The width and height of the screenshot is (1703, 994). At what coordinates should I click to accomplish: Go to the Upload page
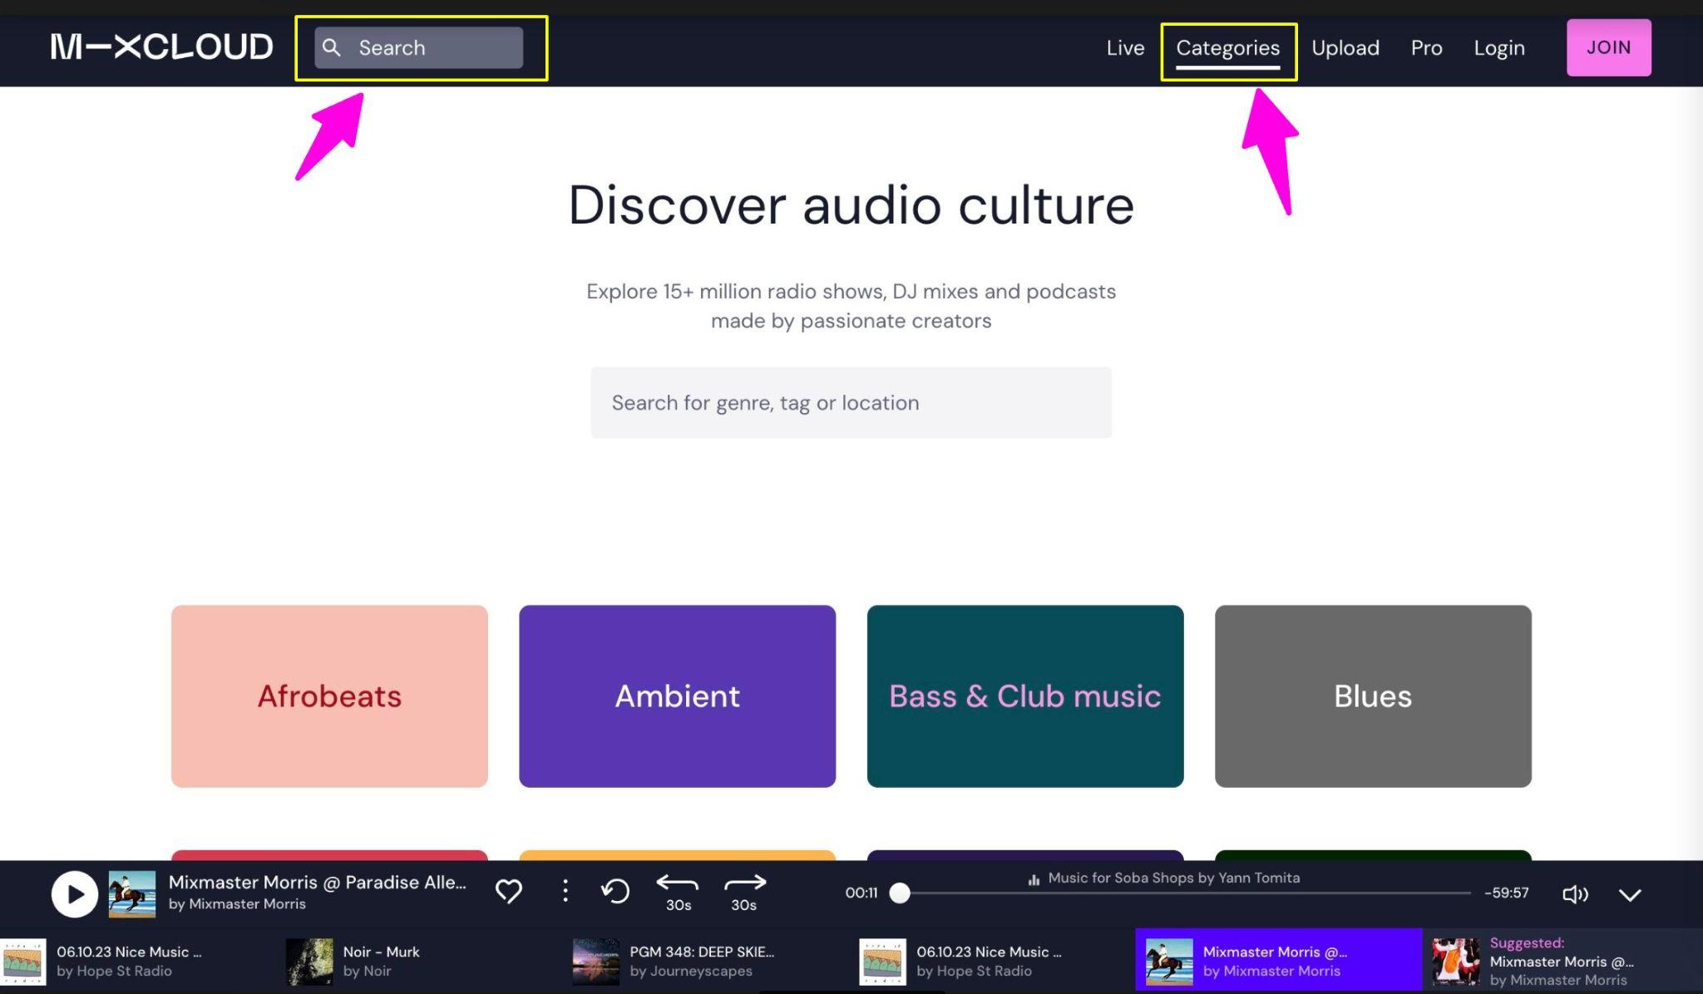click(1345, 47)
